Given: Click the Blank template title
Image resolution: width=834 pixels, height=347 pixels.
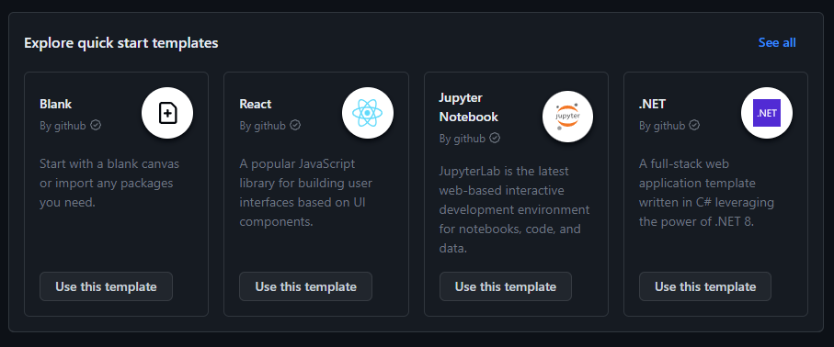Looking at the screenshot, I should coord(56,104).
